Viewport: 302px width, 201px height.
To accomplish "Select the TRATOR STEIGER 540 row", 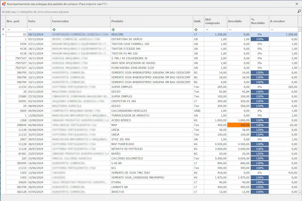I will click(151, 48).
